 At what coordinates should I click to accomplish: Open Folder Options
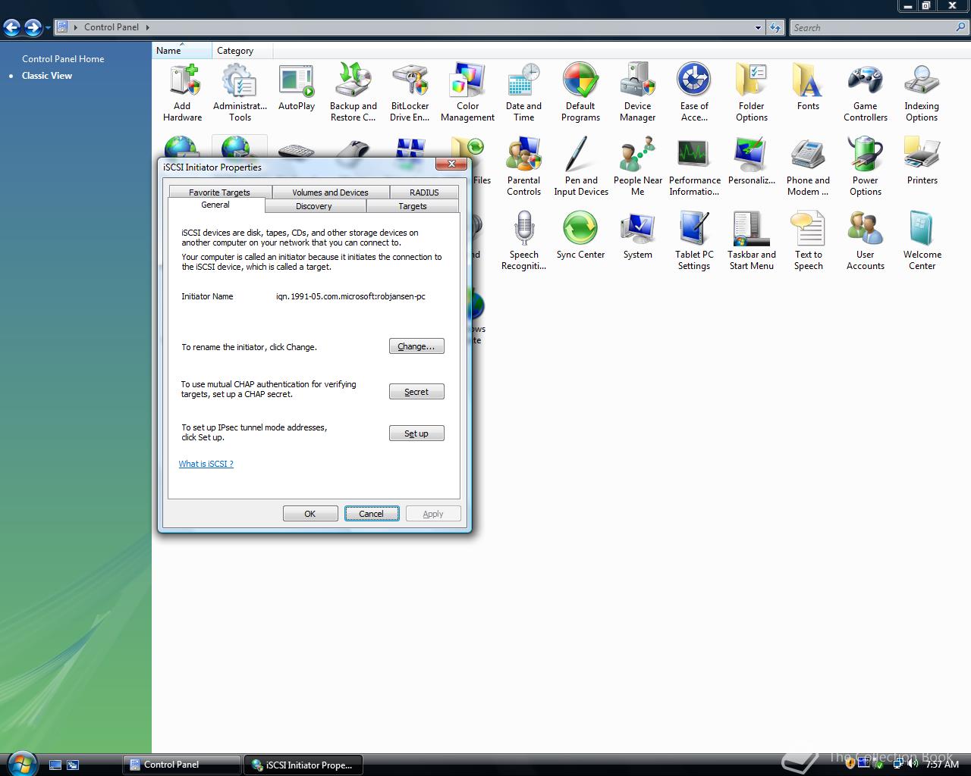point(752,92)
